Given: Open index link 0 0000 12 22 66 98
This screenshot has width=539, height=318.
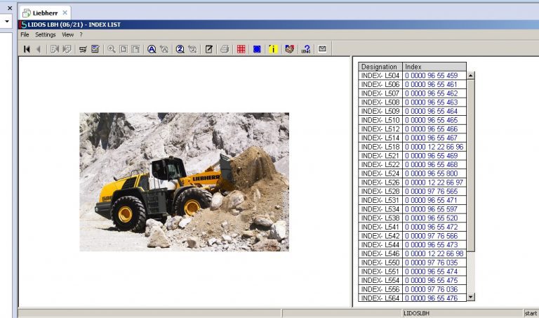Looking at the screenshot, I should (434, 253).
